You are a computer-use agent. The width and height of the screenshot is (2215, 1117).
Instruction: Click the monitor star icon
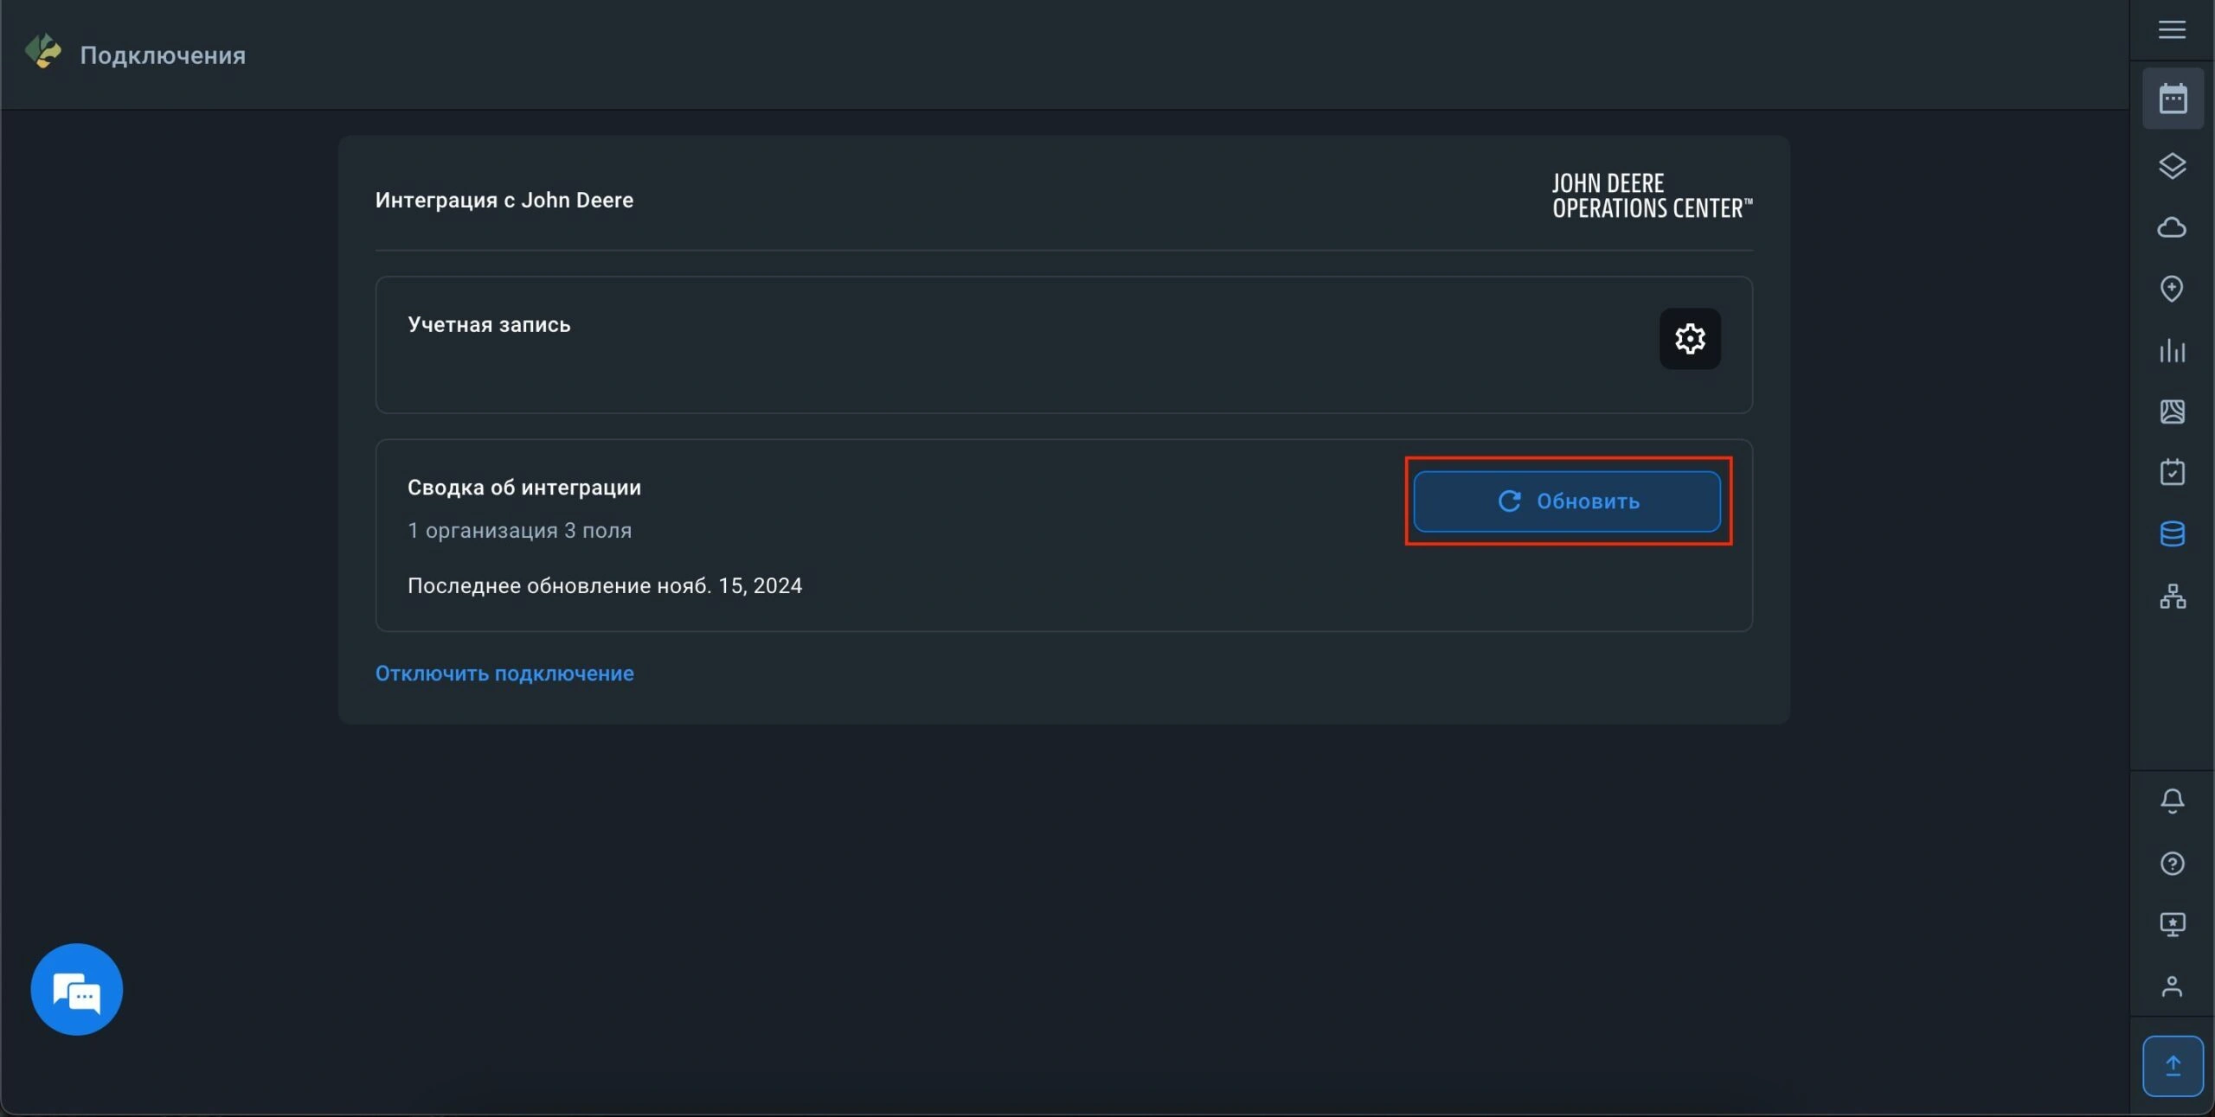[2172, 924]
